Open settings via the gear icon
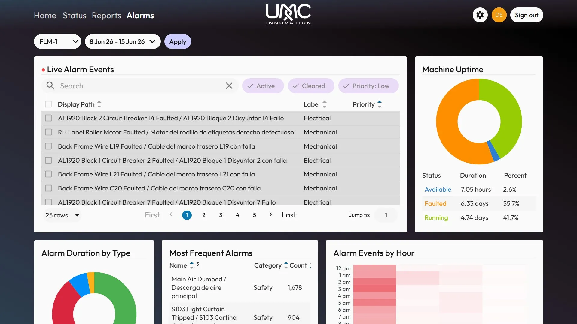The height and width of the screenshot is (324, 577). [480, 15]
